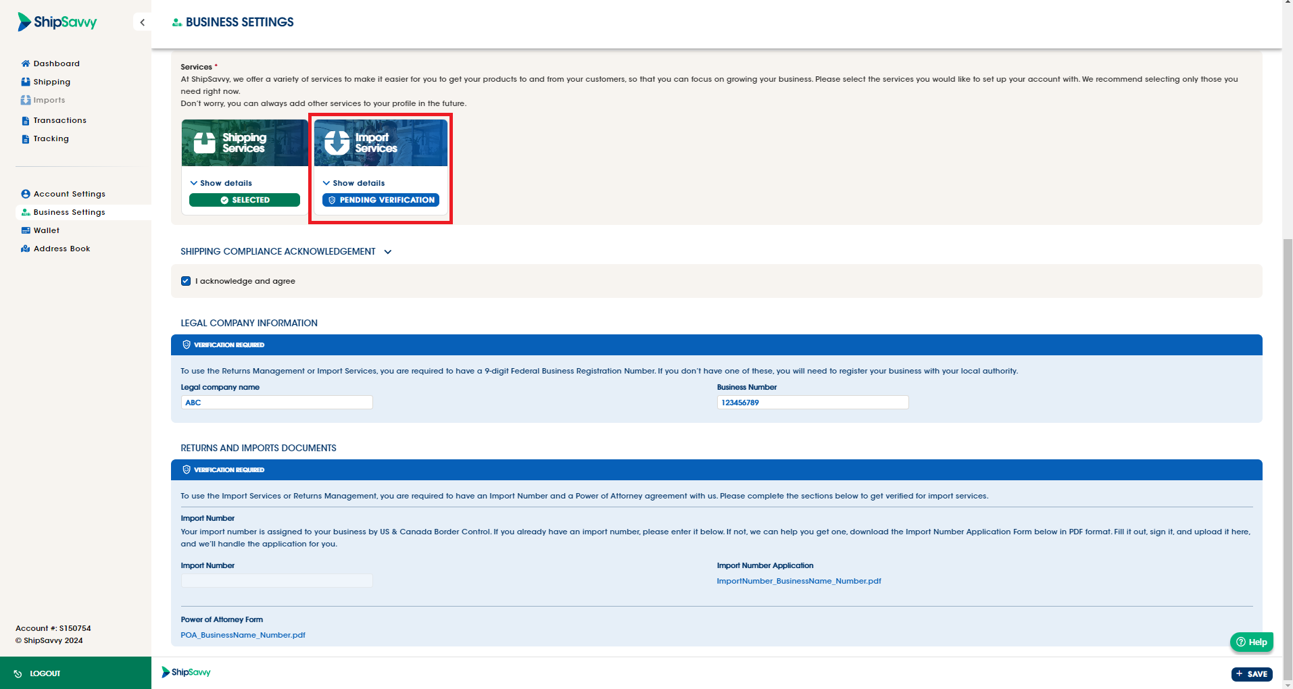Viewport: 1293px width, 689px height.
Task: Click the Transactions document icon
Action: click(26, 121)
